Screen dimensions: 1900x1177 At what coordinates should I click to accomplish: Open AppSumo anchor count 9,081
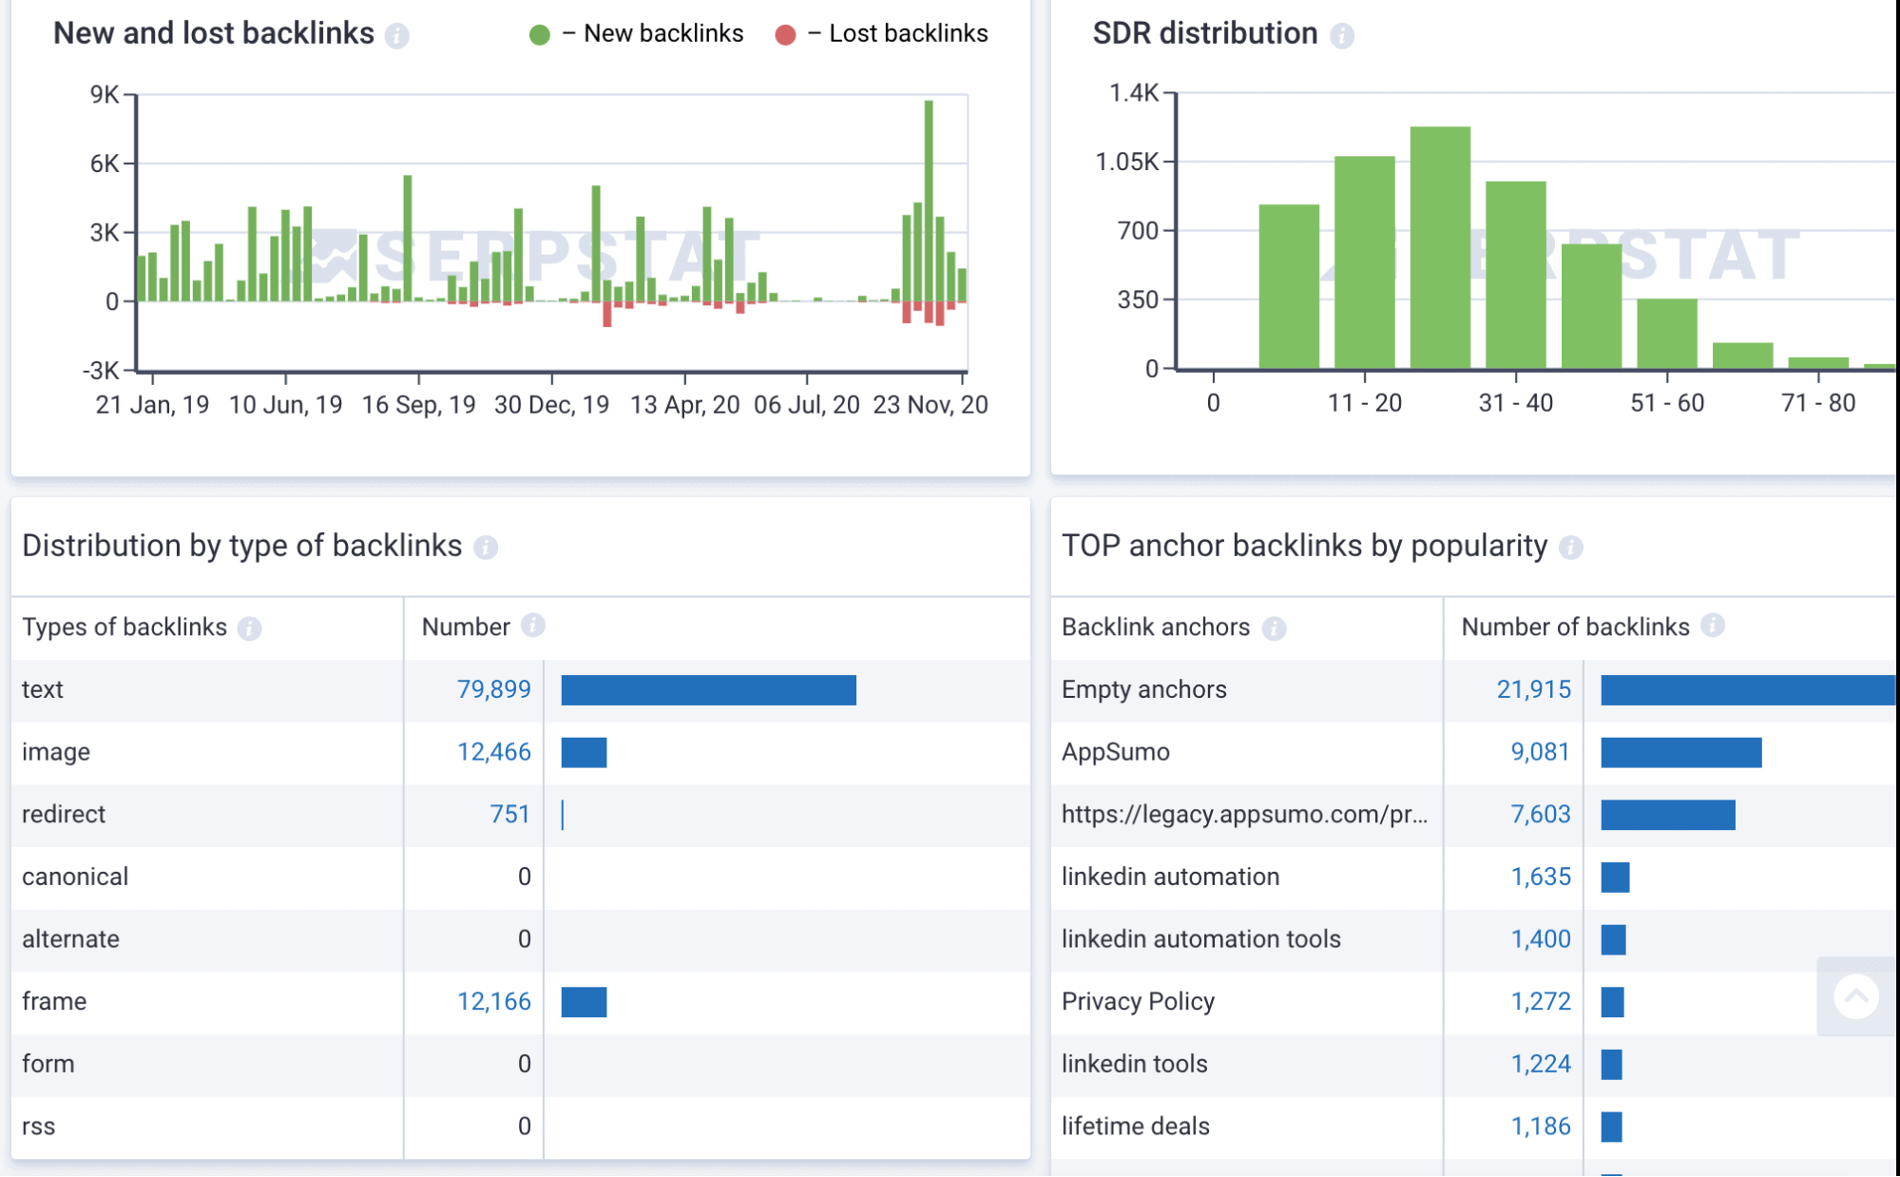click(x=1540, y=752)
